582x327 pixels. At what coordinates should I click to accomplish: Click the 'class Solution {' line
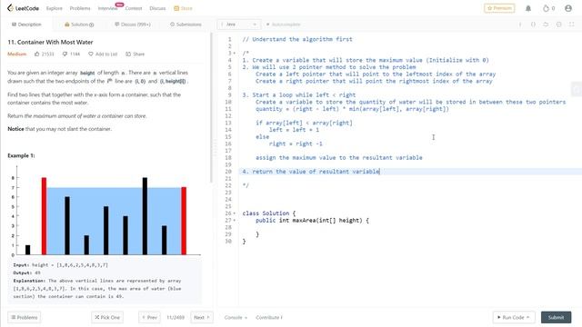tap(269, 213)
